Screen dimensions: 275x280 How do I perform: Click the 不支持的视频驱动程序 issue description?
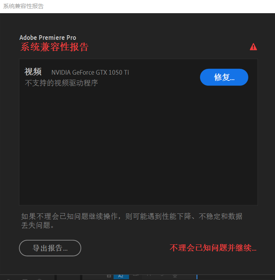61,83
